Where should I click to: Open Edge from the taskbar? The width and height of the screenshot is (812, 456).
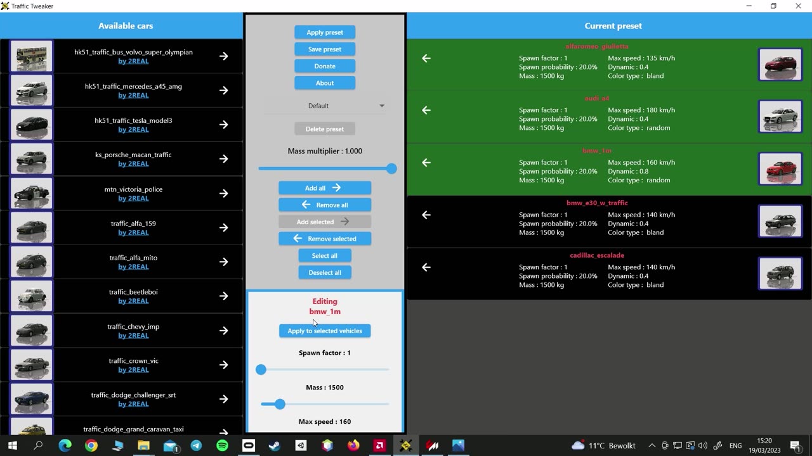(x=65, y=446)
